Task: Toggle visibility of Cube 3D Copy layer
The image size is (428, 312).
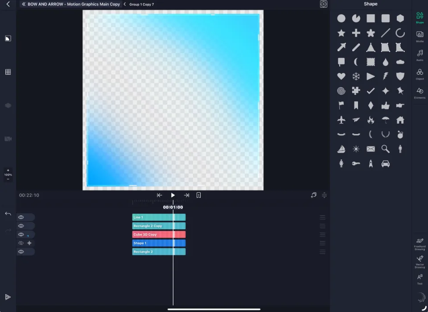Action: pos(21,235)
